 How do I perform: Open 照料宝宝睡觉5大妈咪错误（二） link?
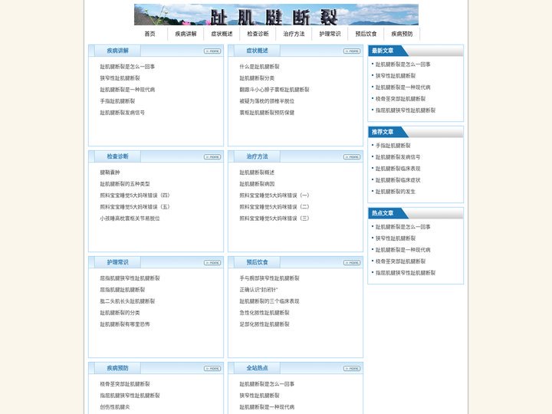pyautogui.click(x=274, y=207)
